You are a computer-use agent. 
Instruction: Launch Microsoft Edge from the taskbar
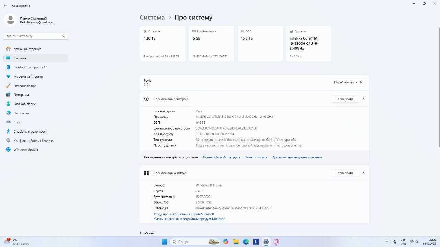point(246,242)
